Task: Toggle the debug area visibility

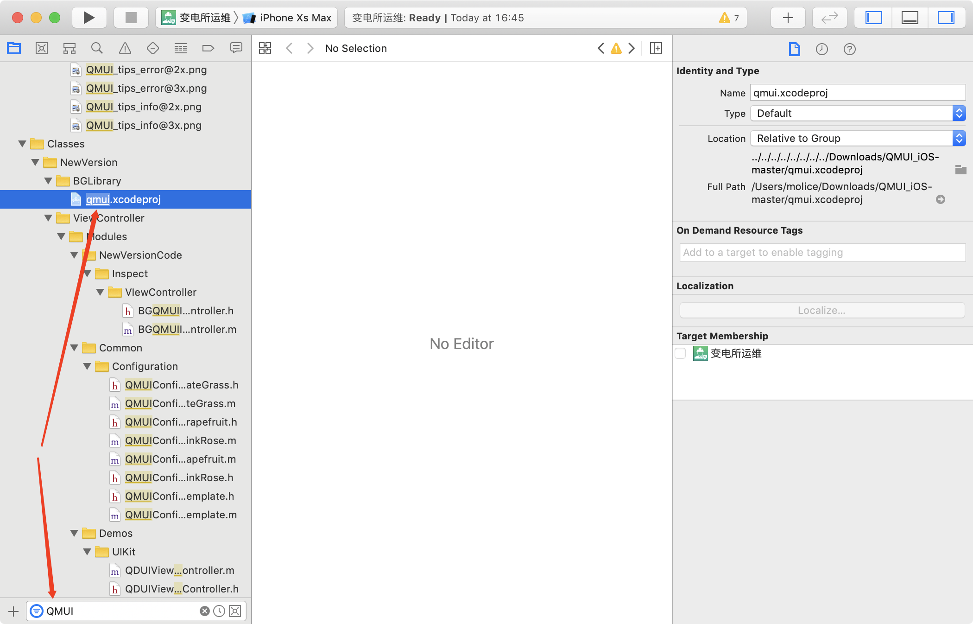Action: tap(910, 18)
